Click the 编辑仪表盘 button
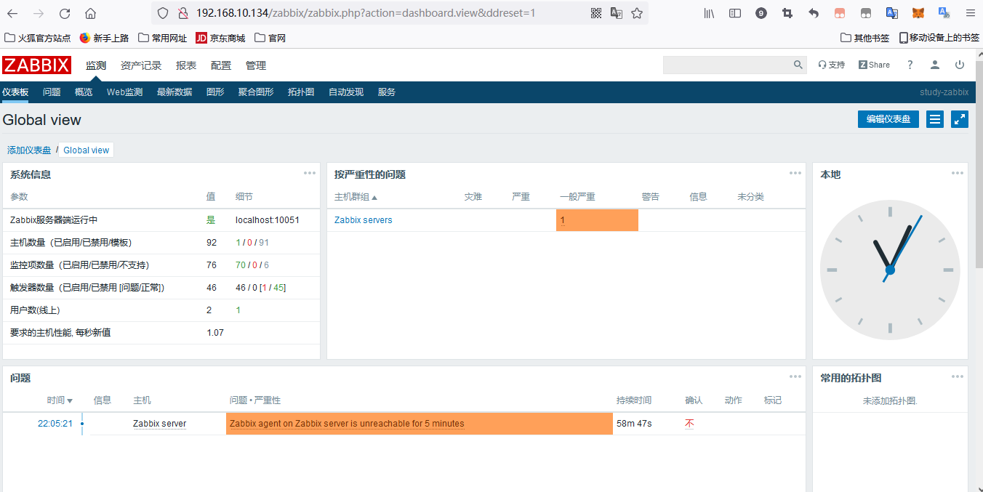Viewport: 983px width, 492px height. [888, 119]
